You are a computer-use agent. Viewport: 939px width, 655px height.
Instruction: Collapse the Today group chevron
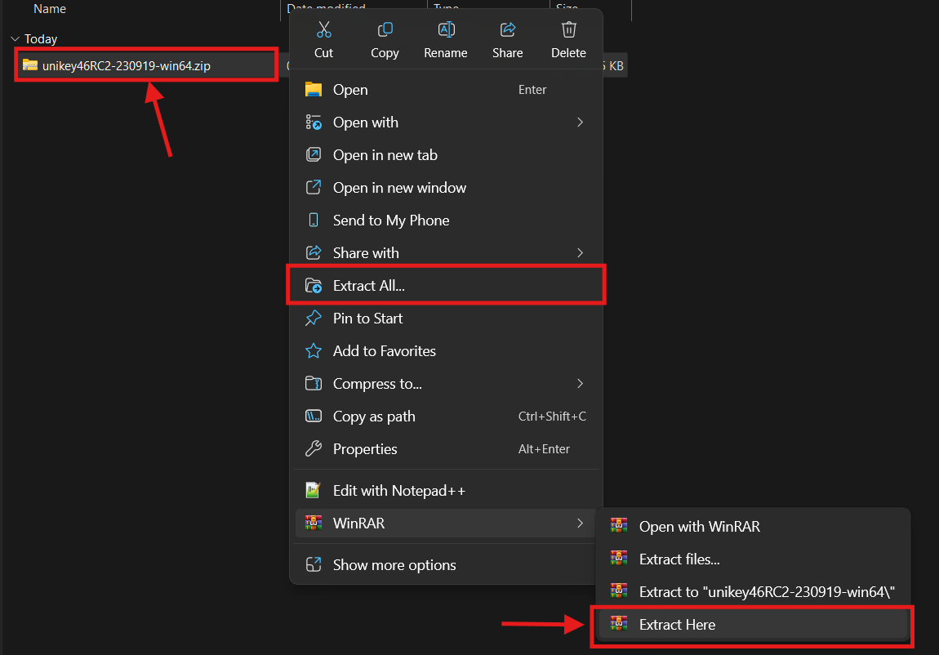tap(15, 39)
